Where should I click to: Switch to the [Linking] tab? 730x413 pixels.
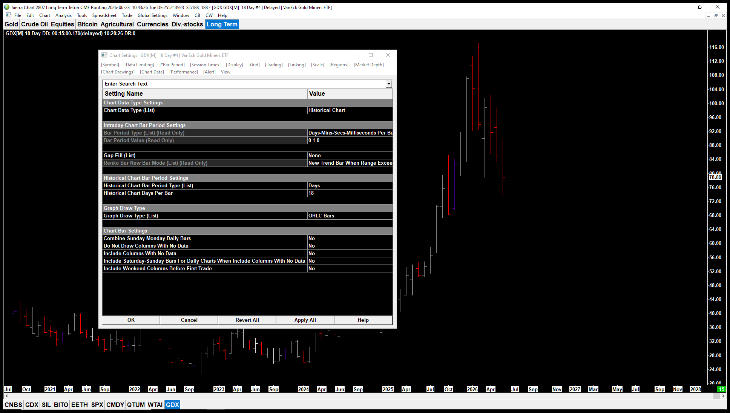click(x=297, y=65)
